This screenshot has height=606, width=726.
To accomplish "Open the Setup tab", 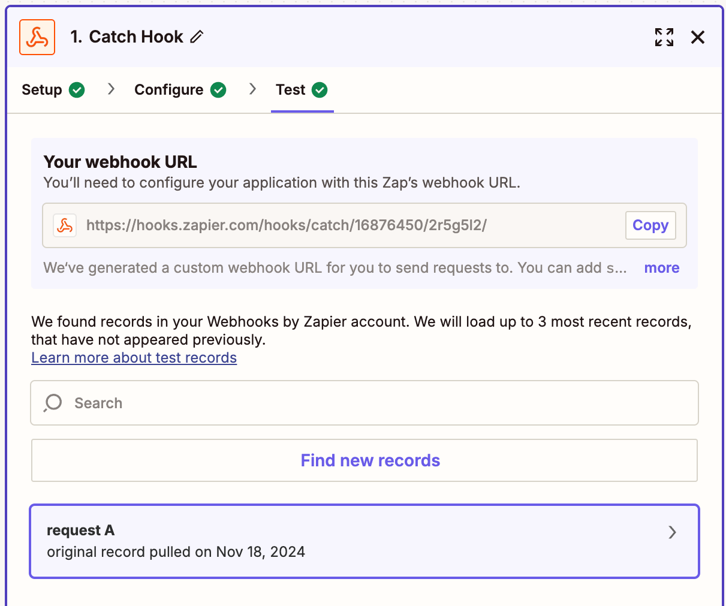I will (x=53, y=90).
